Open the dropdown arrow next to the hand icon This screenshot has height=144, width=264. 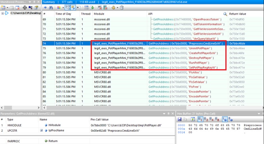pyautogui.click(x=117, y=8)
